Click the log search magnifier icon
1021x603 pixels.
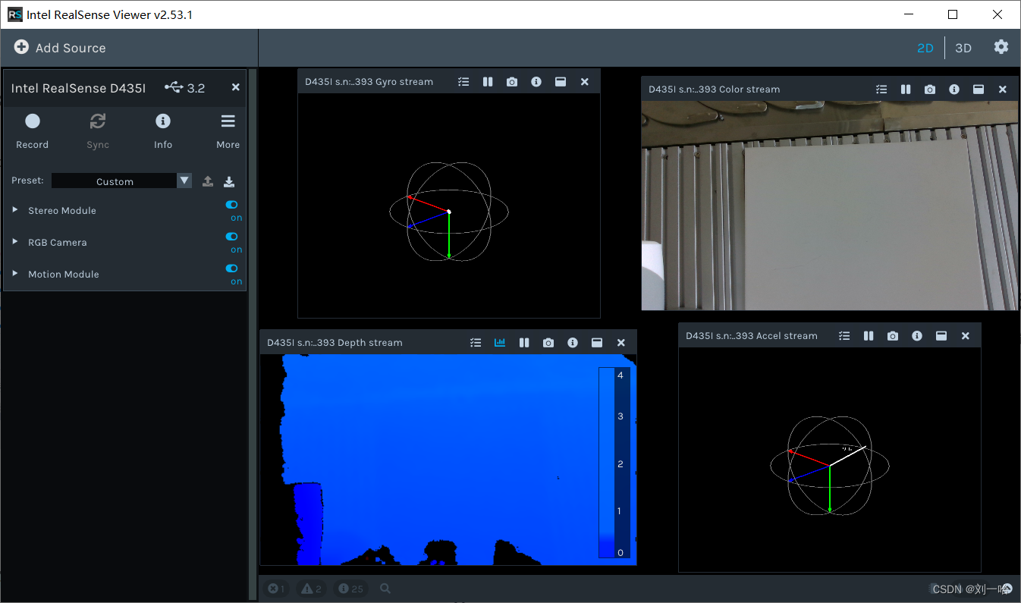pyautogui.click(x=385, y=589)
